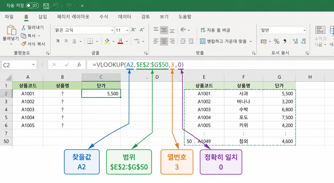Expand the 병합하고 가운데 맞춤 dropdown arrow
This screenshot has height=183, width=334.
[250, 41]
